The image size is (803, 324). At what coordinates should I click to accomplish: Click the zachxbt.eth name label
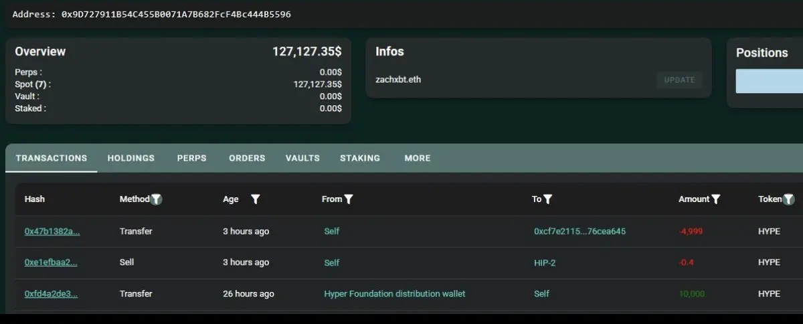[399, 80]
